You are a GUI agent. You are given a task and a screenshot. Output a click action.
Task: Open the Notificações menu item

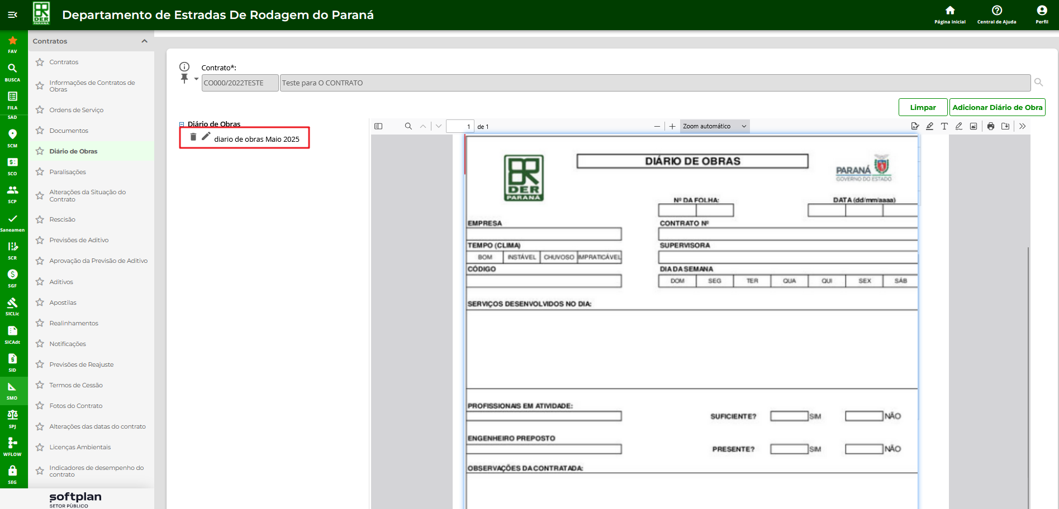68,344
